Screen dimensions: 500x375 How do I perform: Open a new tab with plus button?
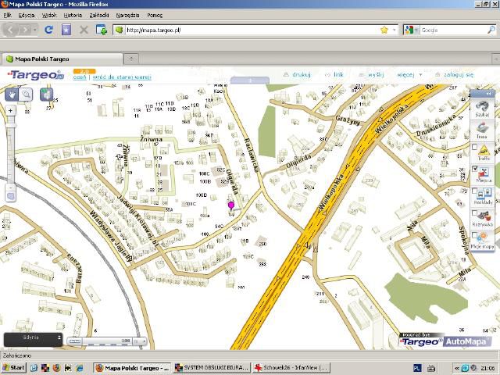(131, 59)
